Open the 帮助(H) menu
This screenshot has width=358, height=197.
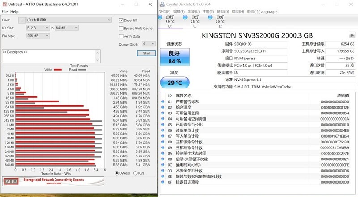(238, 12)
